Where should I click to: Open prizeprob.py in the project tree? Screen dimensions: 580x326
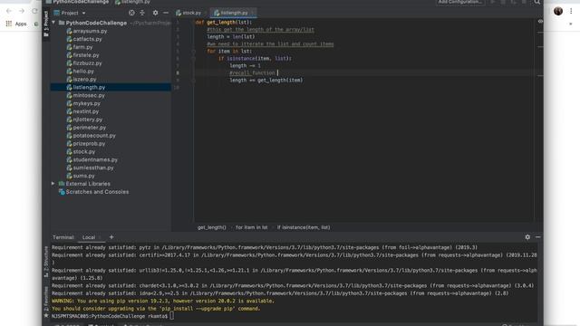click(x=89, y=143)
